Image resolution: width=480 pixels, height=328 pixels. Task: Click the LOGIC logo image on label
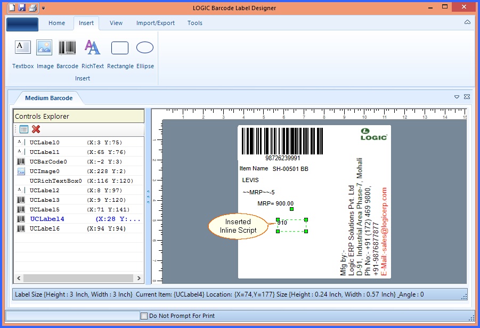374,134
